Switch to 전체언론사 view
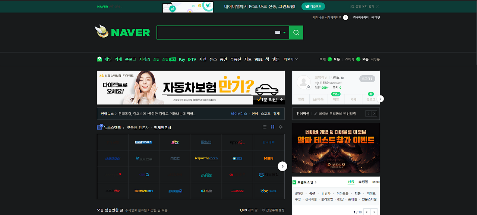 (162, 127)
